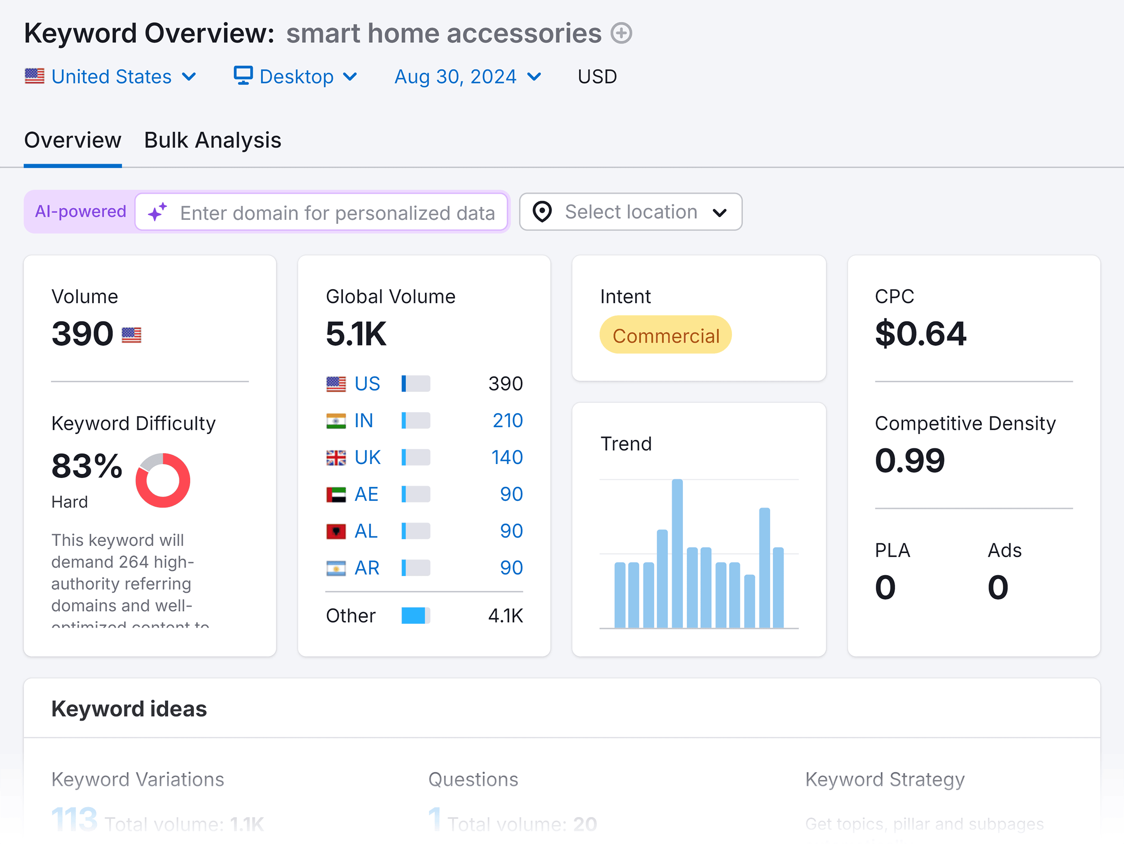Select the Overview tab
Screen dimensions: 1124x844
[72, 140]
